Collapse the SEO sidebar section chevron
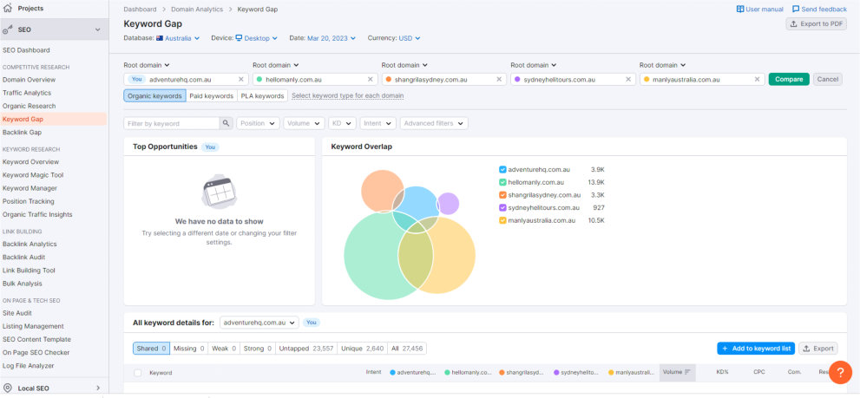 coord(97,29)
